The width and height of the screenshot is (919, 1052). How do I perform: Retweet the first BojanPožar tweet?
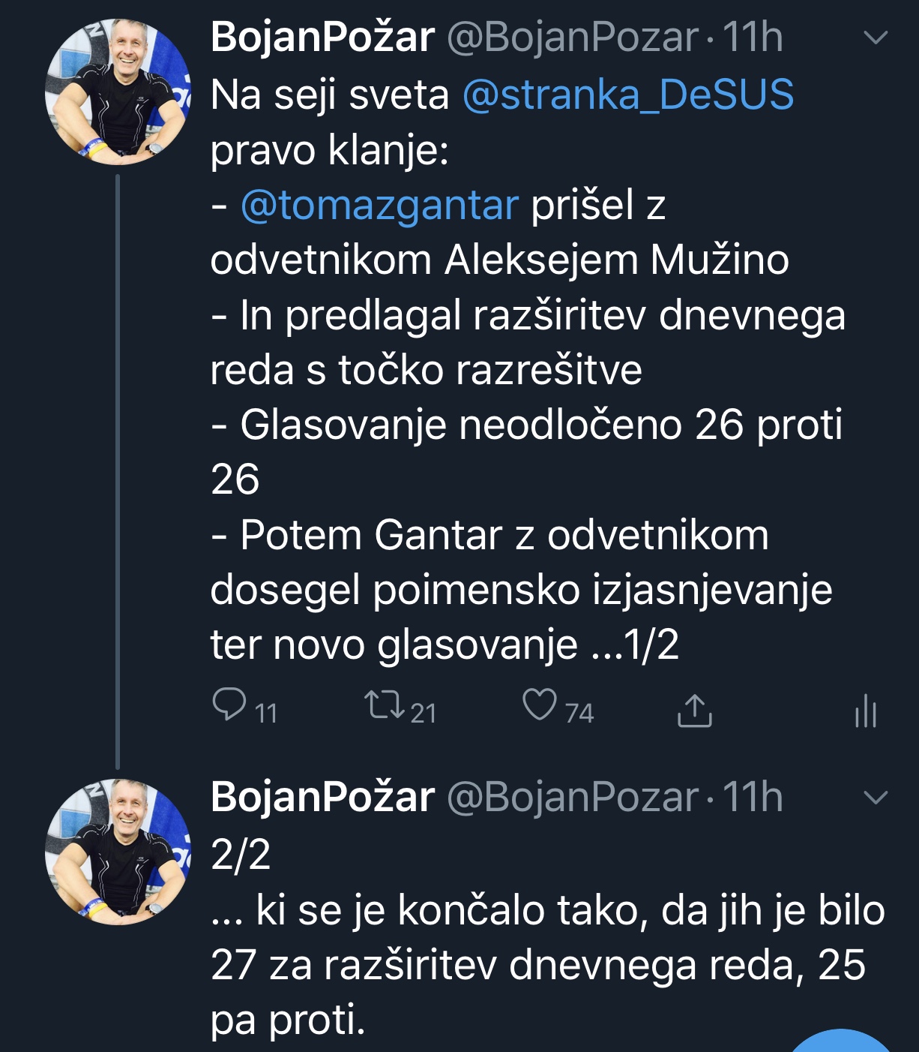coord(385,706)
